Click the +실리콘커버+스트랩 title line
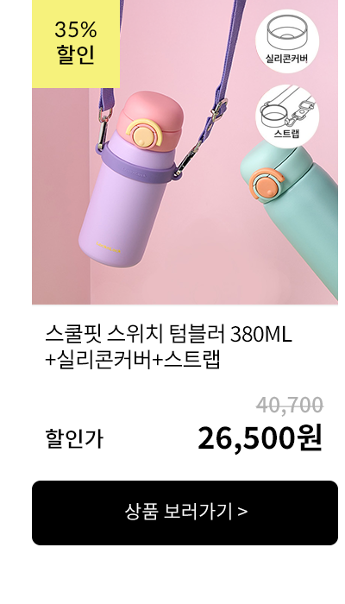 (x=133, y=360)
